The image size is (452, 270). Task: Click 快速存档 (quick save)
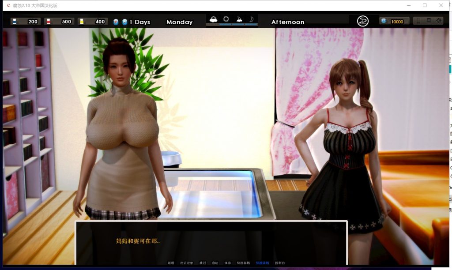(243, 262)
